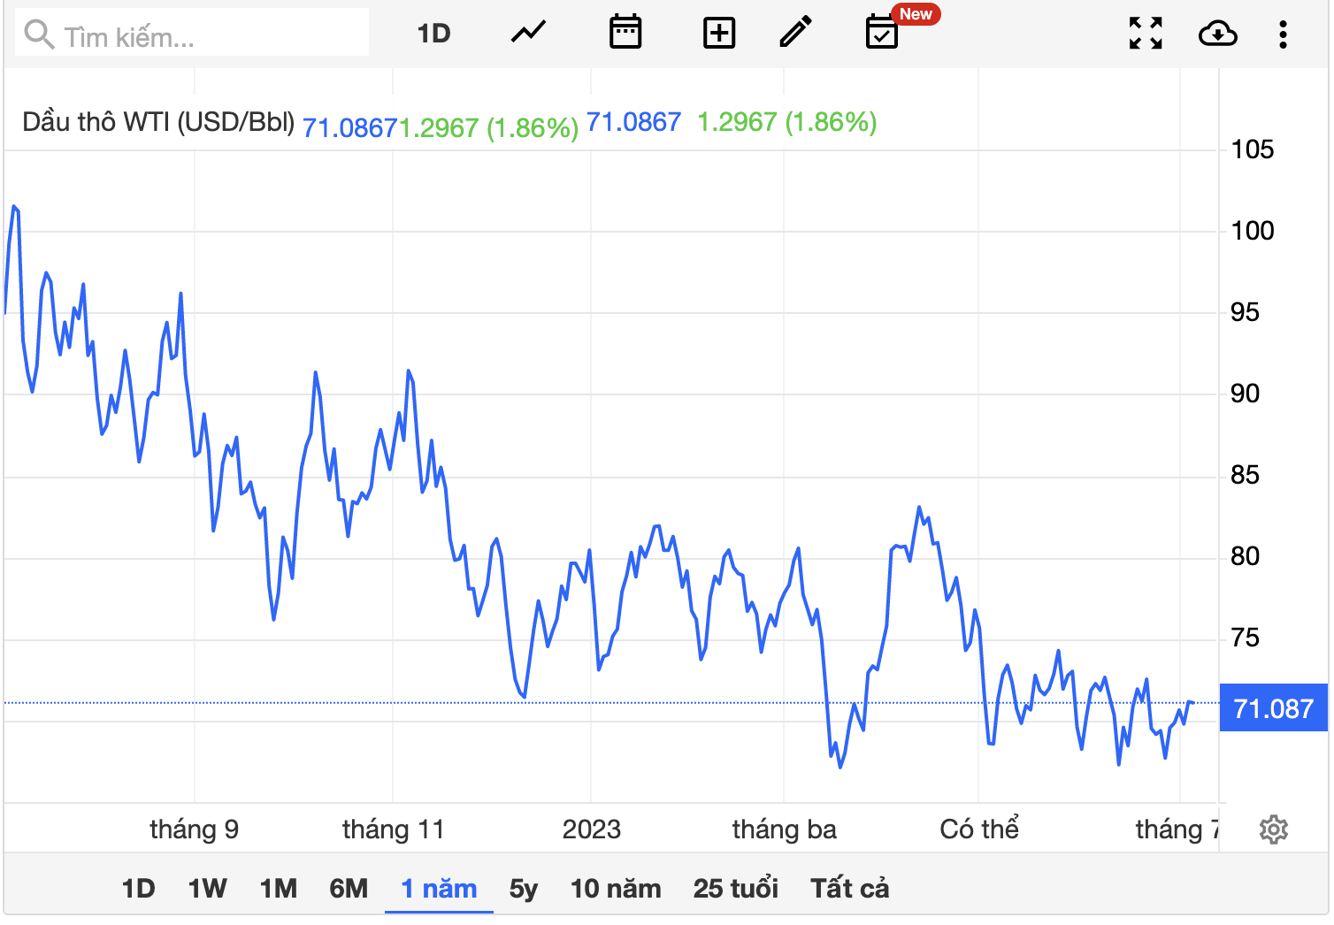Click the cloud download icon
The width and height of the screenshot is (1334, 925).
(x=1217, y=34)
